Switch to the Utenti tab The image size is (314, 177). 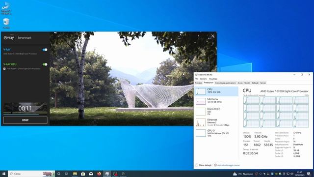pos(247,83)
